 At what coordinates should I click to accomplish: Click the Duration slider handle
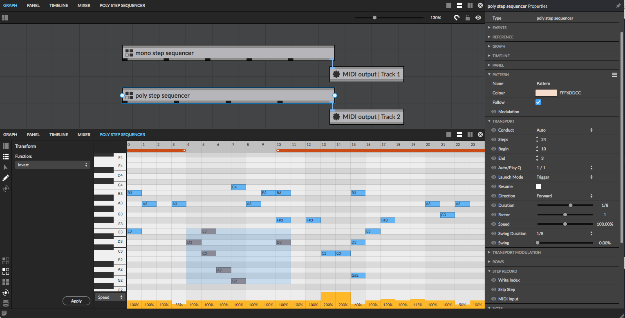tap(571, 205)
